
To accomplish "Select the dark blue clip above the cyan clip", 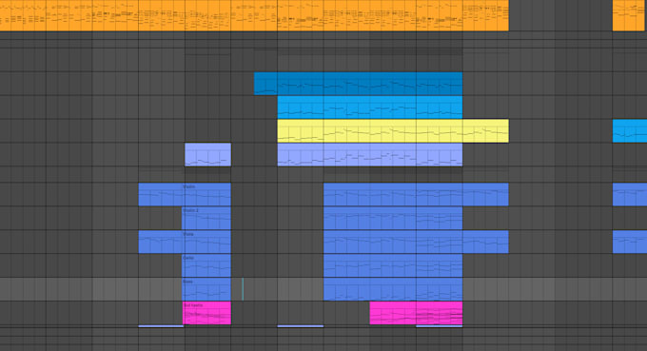I will 358,84.
